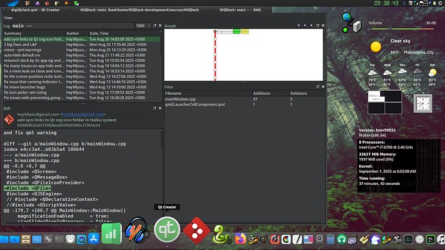Select the 'fix move launcher bugs' commit
Image resolution: width=445 pixels, height=250 pixels.
click(x=82, y=87)
